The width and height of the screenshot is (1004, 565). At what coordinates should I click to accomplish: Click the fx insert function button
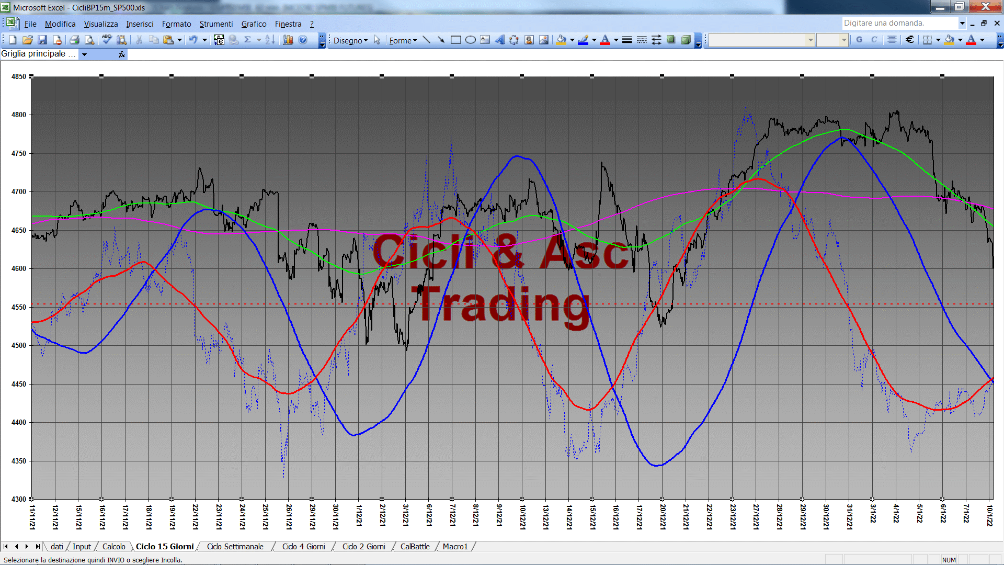click(x=121, y=54)
